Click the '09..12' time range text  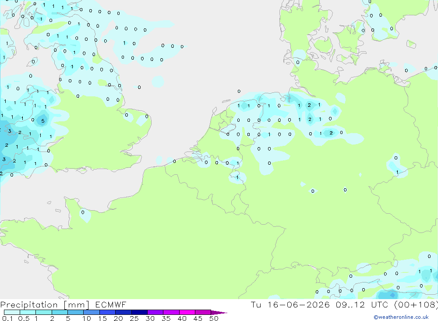click(x=350, y=304)
